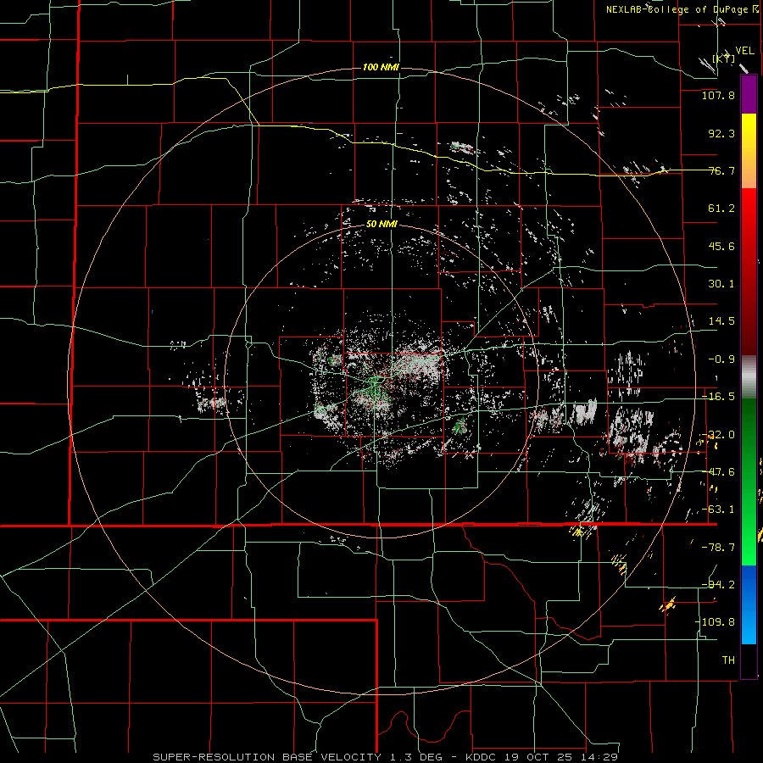The width and height of the screenshot is (763, 763).
Task: Click the Super-Resolution Base Velocity caption
Action: pos(386,757)
